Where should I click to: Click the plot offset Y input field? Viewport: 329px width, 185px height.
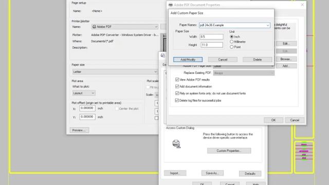(87, 117)
